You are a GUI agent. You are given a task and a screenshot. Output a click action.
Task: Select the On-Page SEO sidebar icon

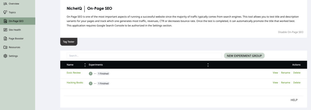coord(5,21)
